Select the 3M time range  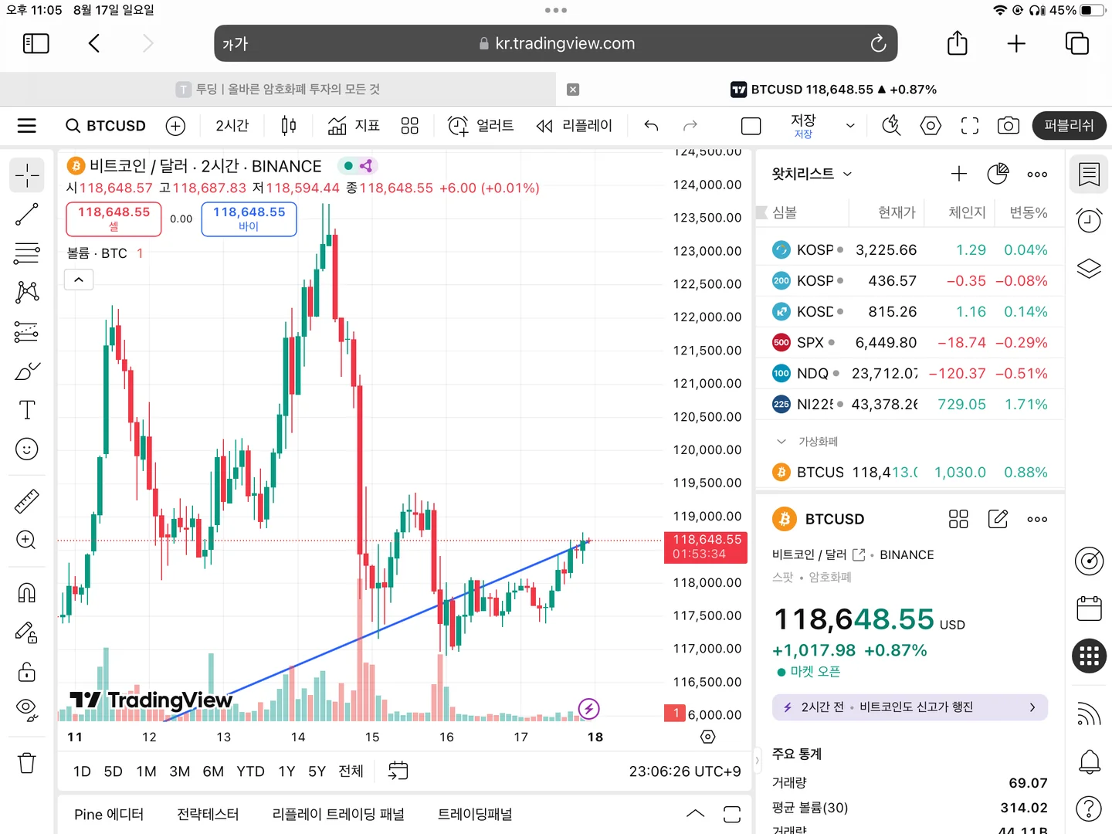180,771
